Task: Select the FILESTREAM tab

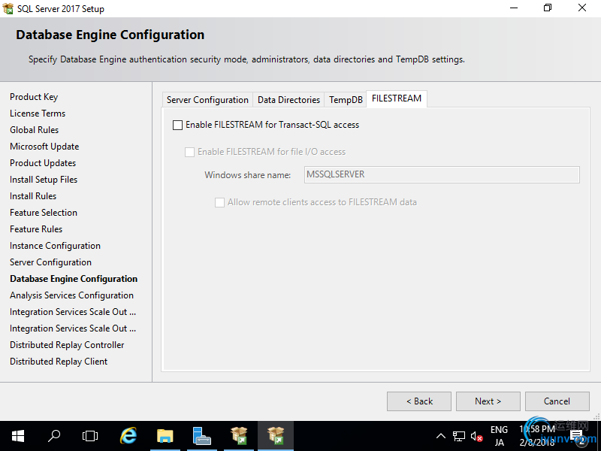Action: [x=397, y=98]
